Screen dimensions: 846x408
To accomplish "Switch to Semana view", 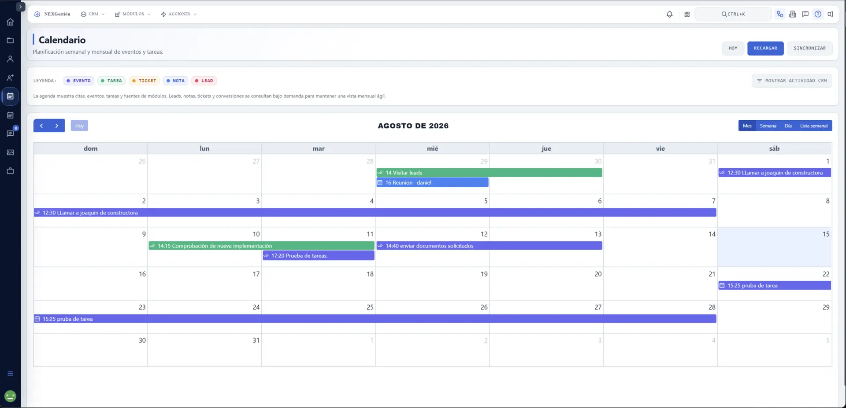I will [768, 126].
